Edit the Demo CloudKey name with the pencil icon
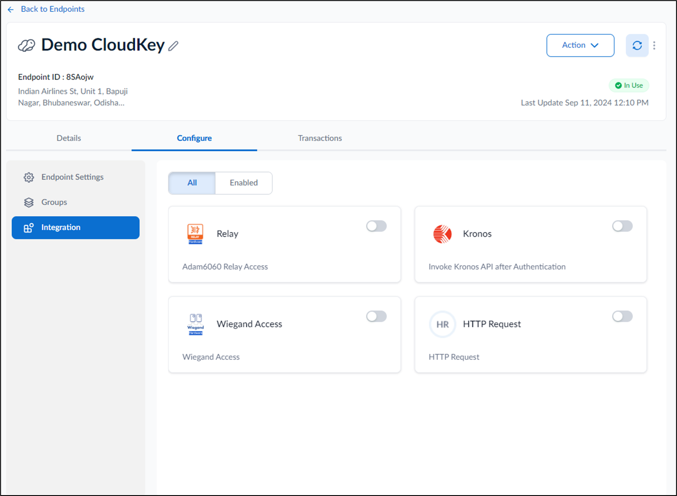 (x=173, y=46)
